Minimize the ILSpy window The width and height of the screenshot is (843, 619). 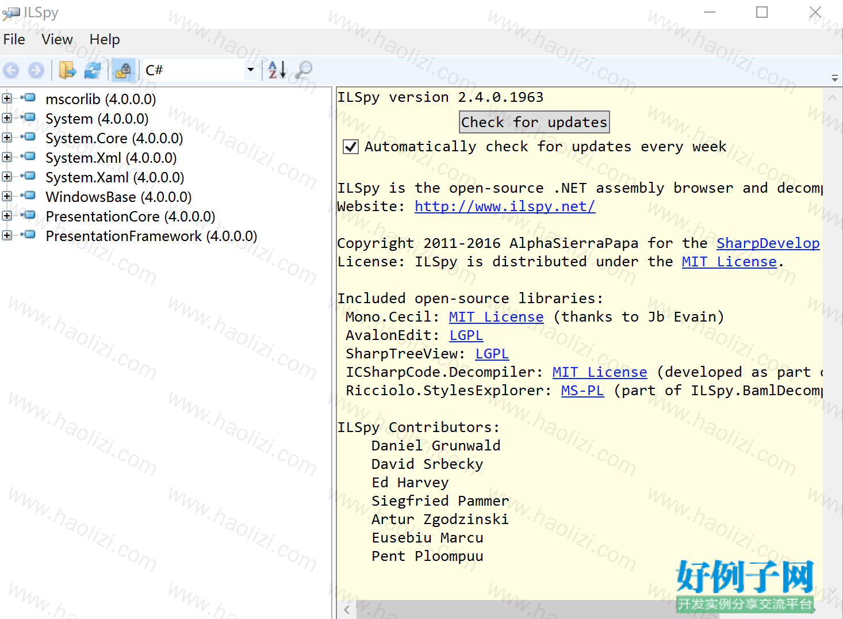[x=710, y=12]
